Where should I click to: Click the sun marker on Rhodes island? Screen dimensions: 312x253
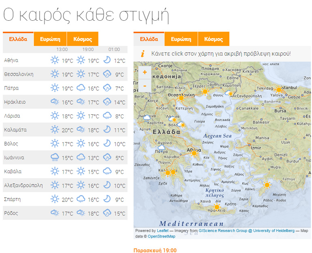[x=267, y=185]
